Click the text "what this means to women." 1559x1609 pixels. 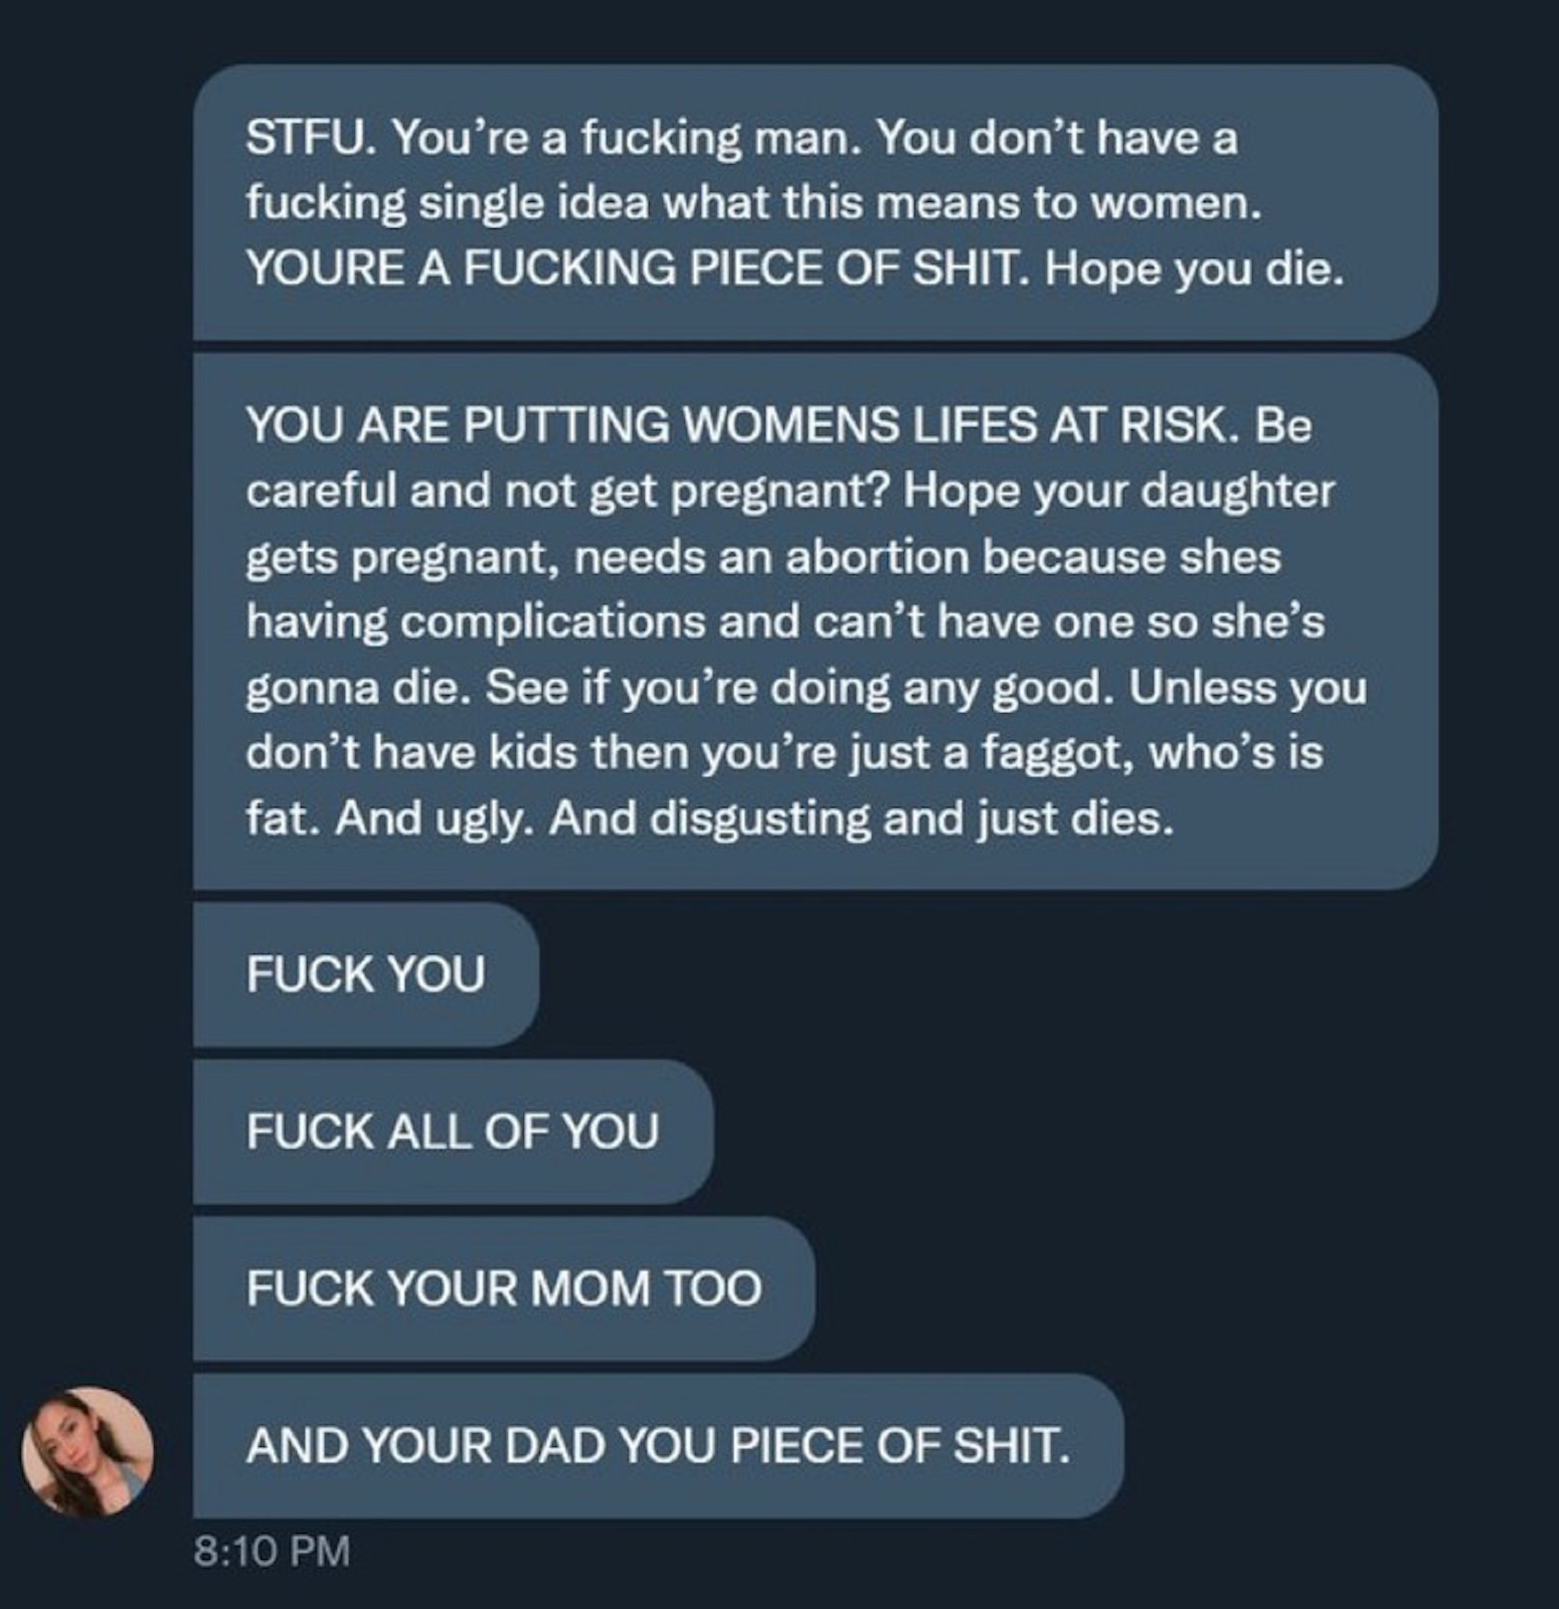(x=960, y=202)
